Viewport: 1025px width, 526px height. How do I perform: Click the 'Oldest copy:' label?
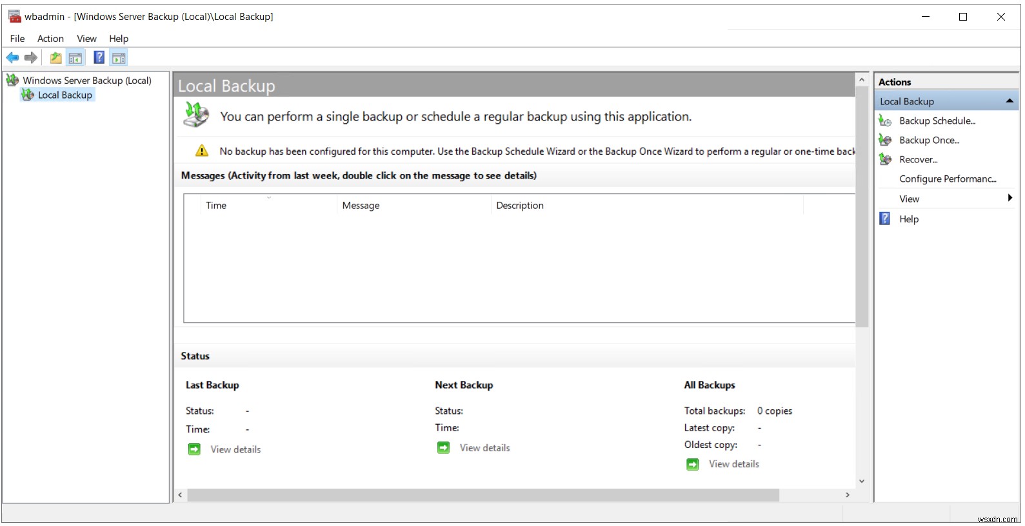(x=711, y=445)
